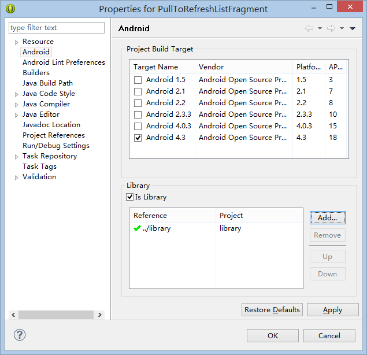Open the Task Tags page
Image resolution: width=367 pixels, height=355 pixels.
[x=39, y=167]
